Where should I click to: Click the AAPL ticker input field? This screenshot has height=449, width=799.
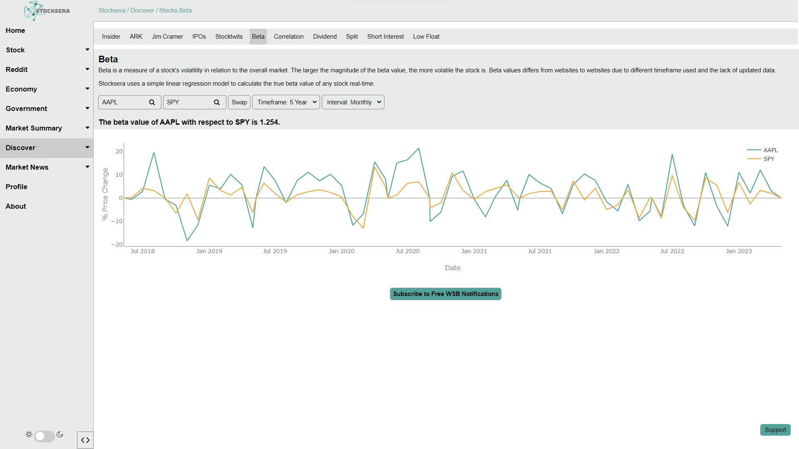[x=123, y=102]
